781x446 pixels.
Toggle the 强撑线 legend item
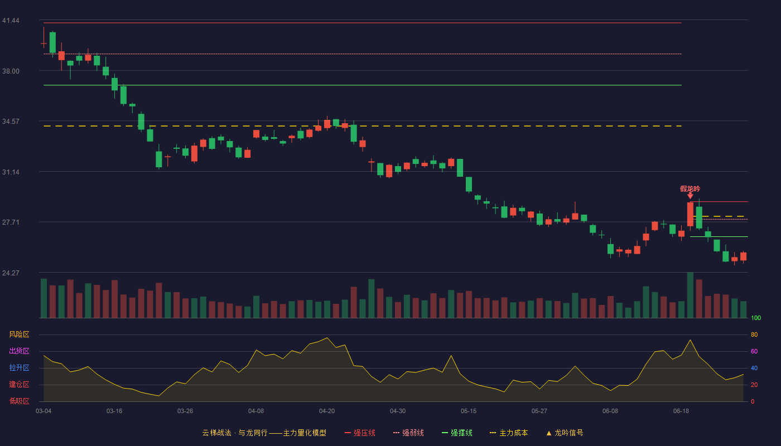[457, 433]
